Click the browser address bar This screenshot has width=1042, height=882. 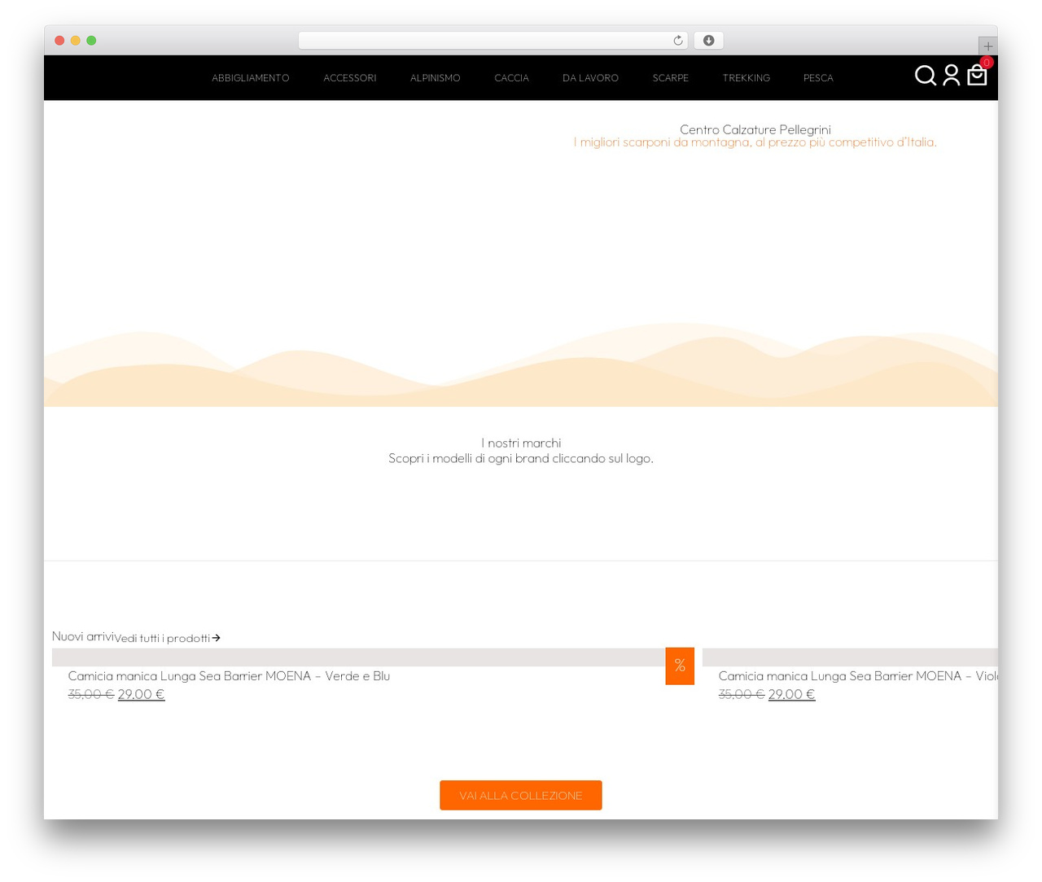click(x=493, y=41)
